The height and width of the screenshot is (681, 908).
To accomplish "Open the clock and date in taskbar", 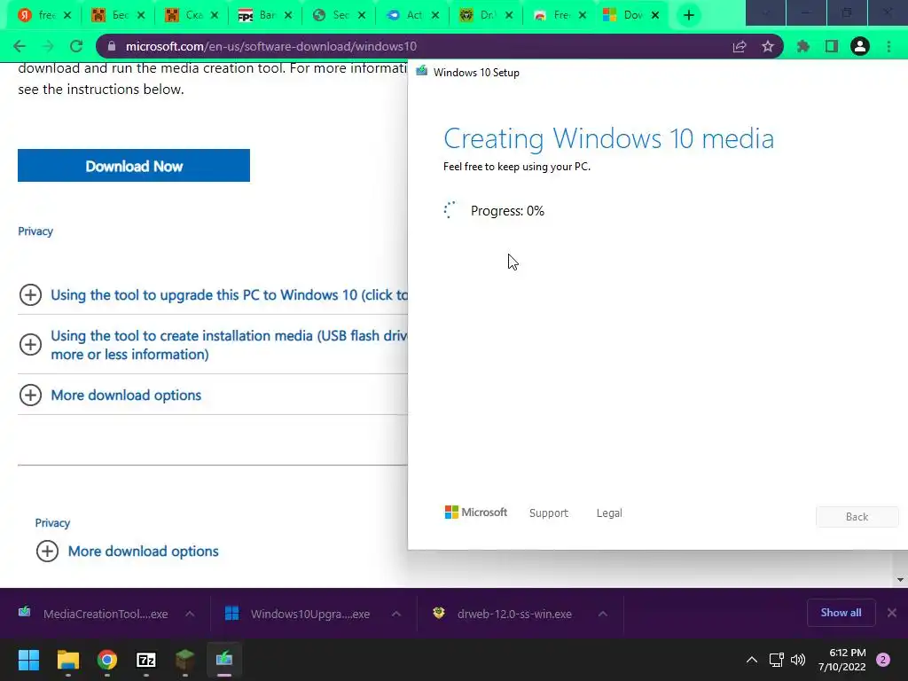I will pyautogui.click(x=842, y=660).
